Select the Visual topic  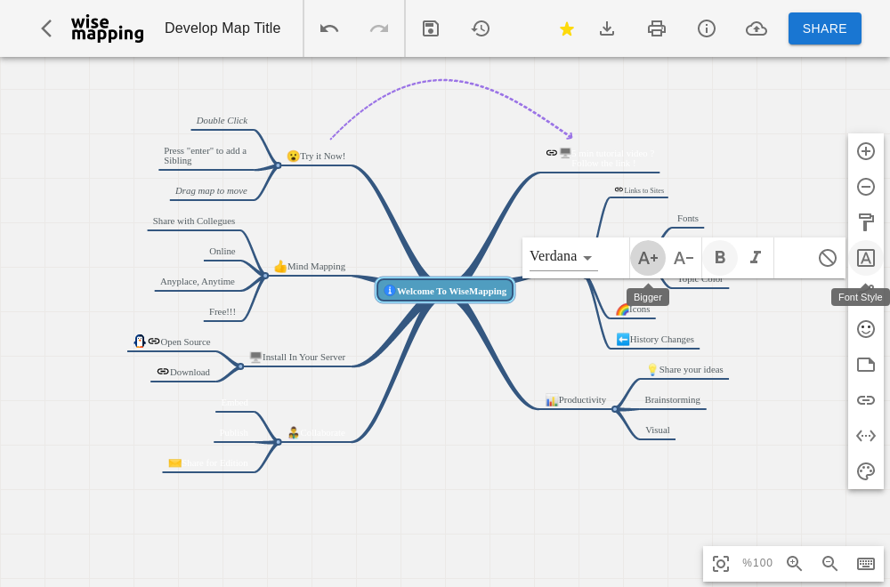click(658, 430)
